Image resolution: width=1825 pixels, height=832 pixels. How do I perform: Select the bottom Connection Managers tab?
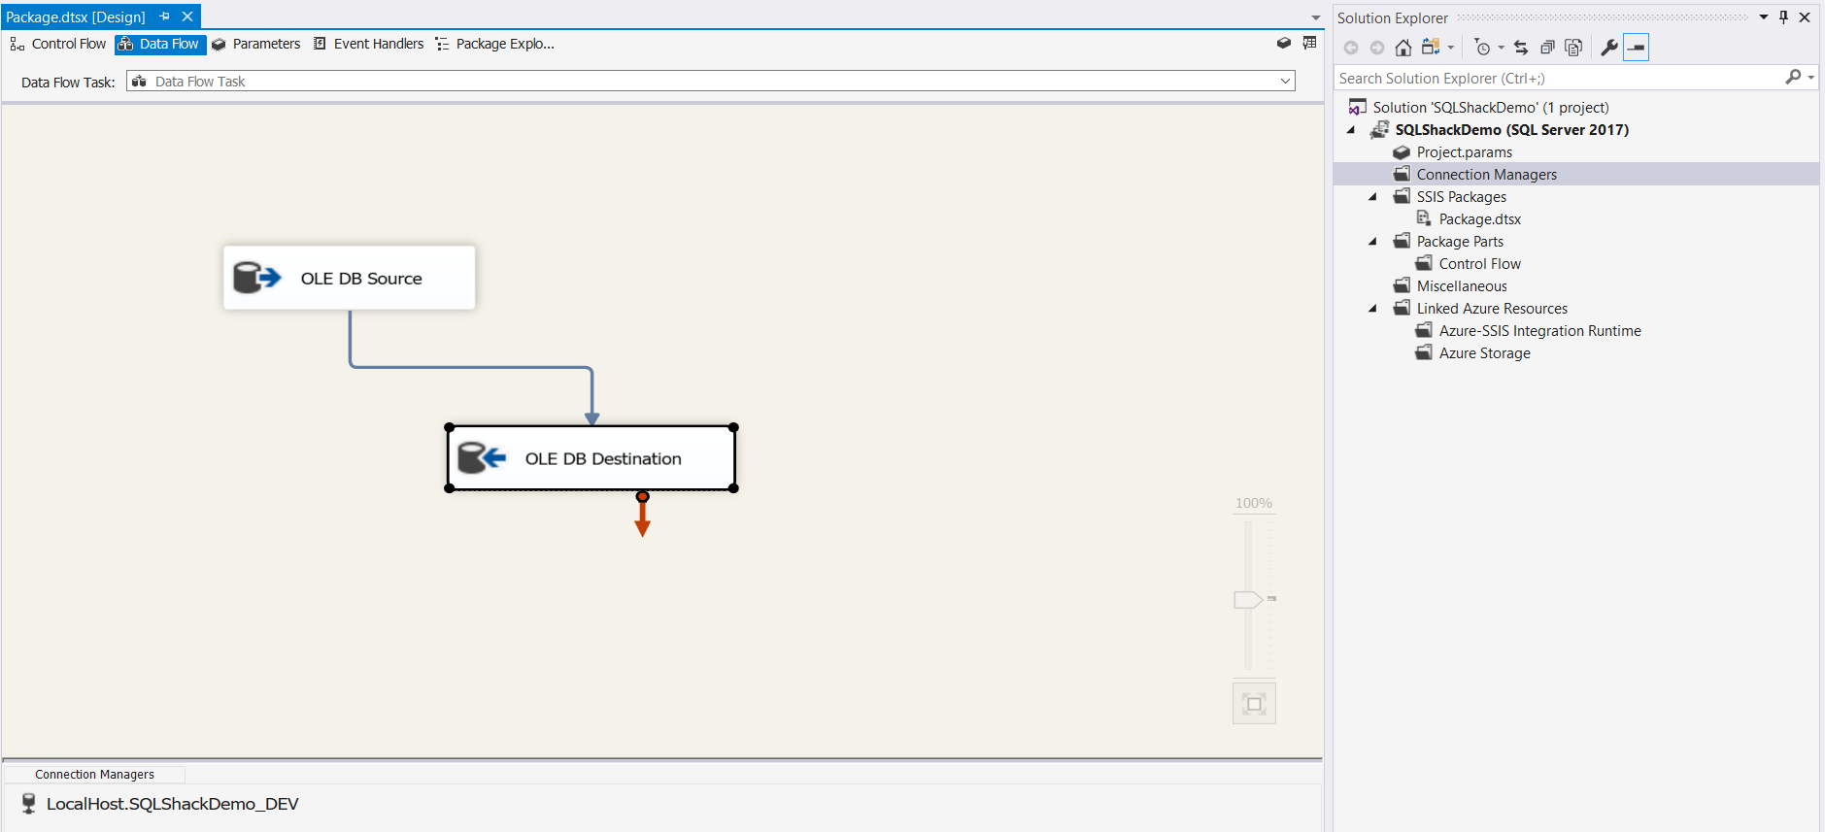coord(94,775)
